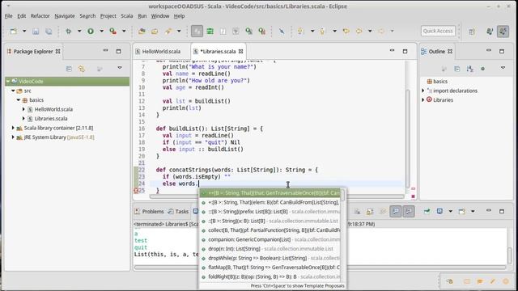518x291 pixels.
Task: Open Package Explorer view menu arrow
Action: tap(120, 68)
